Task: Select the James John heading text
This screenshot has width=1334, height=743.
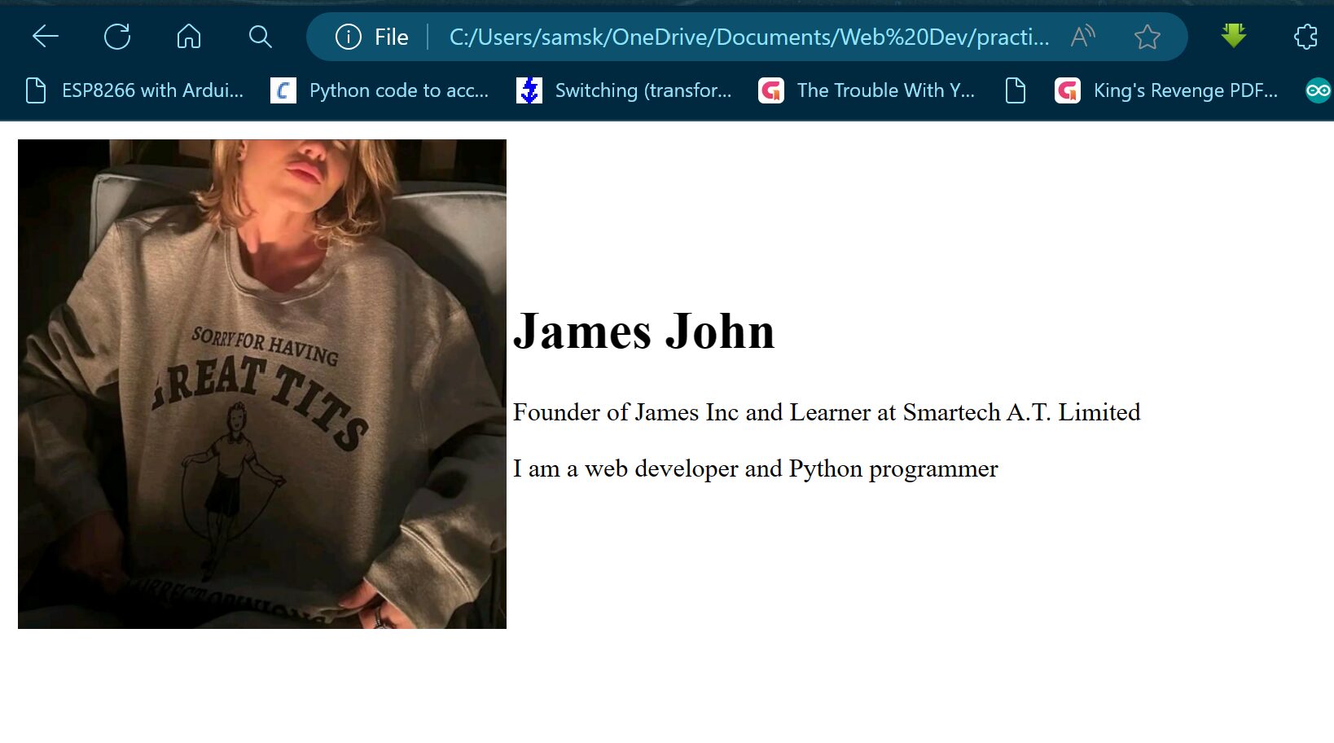Action: [x=644, y=331]
